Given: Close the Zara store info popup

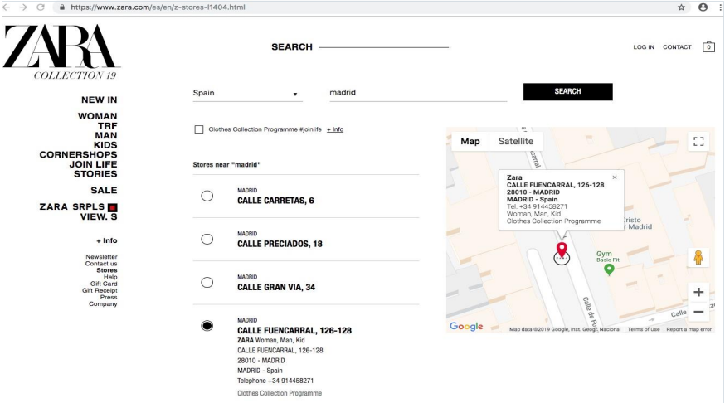Looking at the screenshot, I should (615, 177).
